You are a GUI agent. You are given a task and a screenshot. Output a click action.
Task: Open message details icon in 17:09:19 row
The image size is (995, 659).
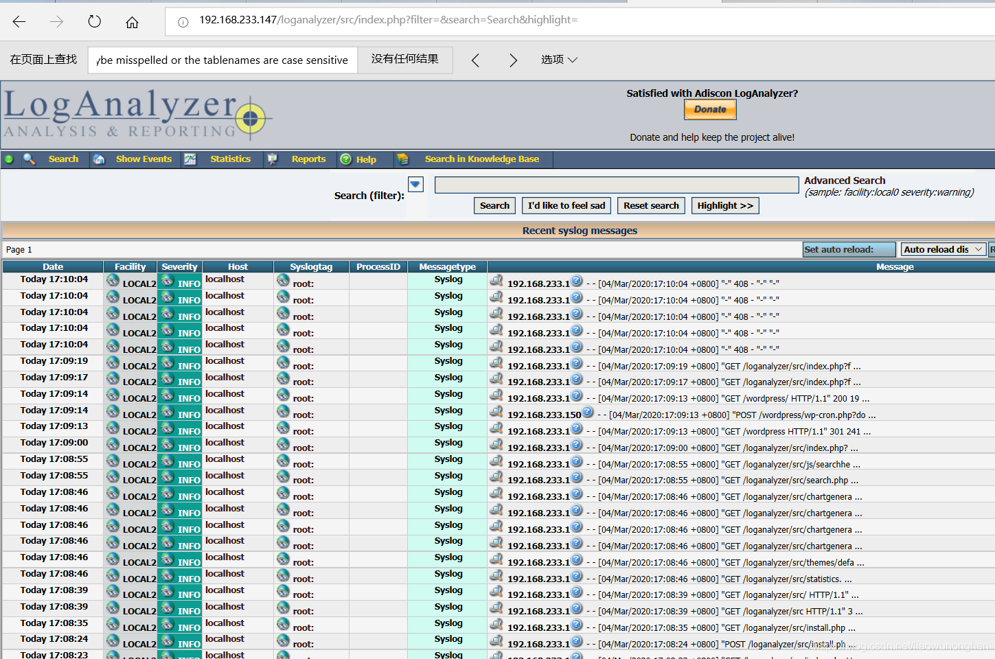(496, 362)
